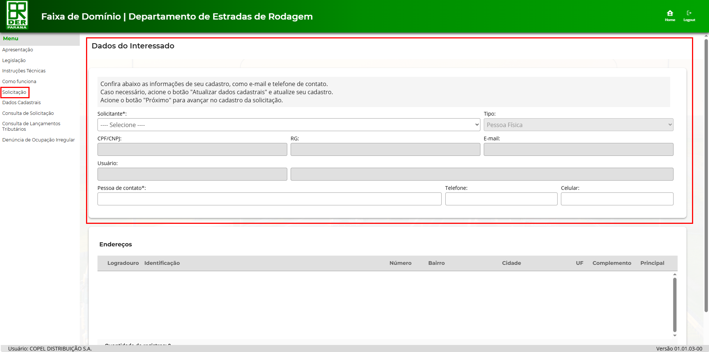
Task: Select Instruções Técnicas menu entry
Action: coord(24,71)
